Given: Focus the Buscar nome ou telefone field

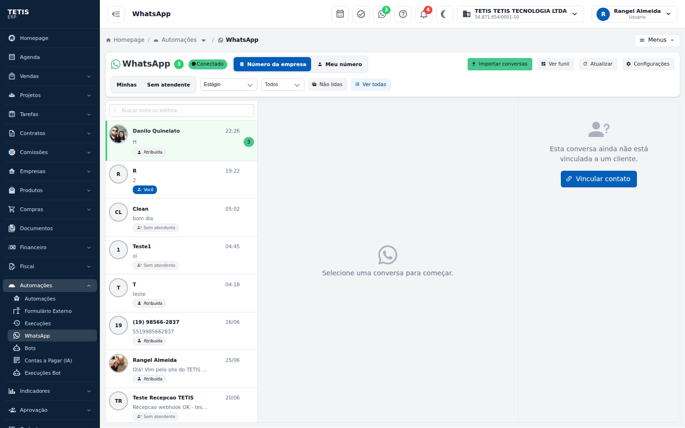Looking at the screenshot, I should point(181,110).
